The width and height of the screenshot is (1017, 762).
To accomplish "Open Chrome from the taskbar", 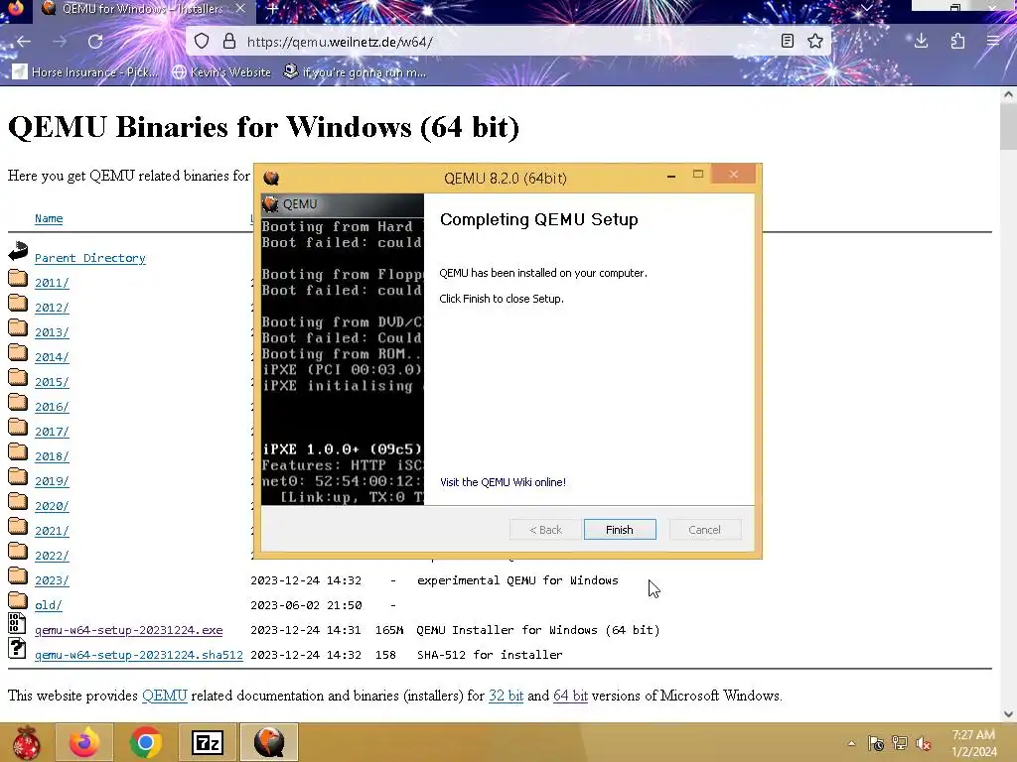I will tap(145, 742).
